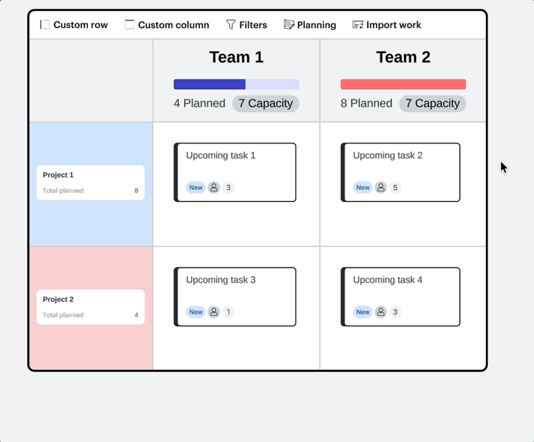
Task: Open the Upcoming task 4 card
Action: tap(400, 297)
